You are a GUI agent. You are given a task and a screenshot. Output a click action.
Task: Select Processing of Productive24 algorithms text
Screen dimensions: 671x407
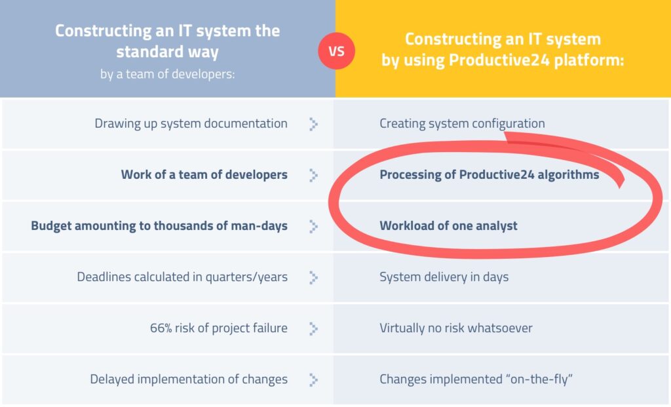[489, 174]
